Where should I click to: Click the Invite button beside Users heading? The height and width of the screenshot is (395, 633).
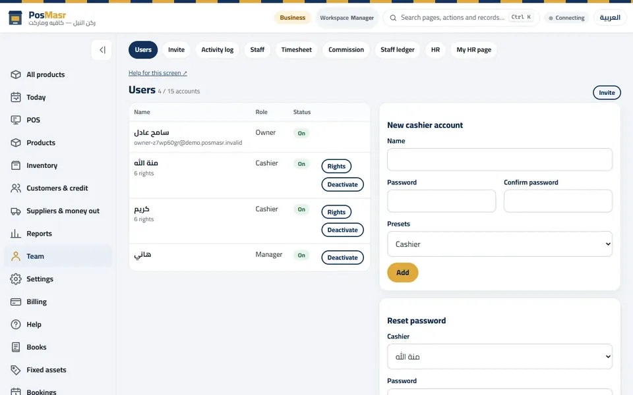(x=607, y=93)
